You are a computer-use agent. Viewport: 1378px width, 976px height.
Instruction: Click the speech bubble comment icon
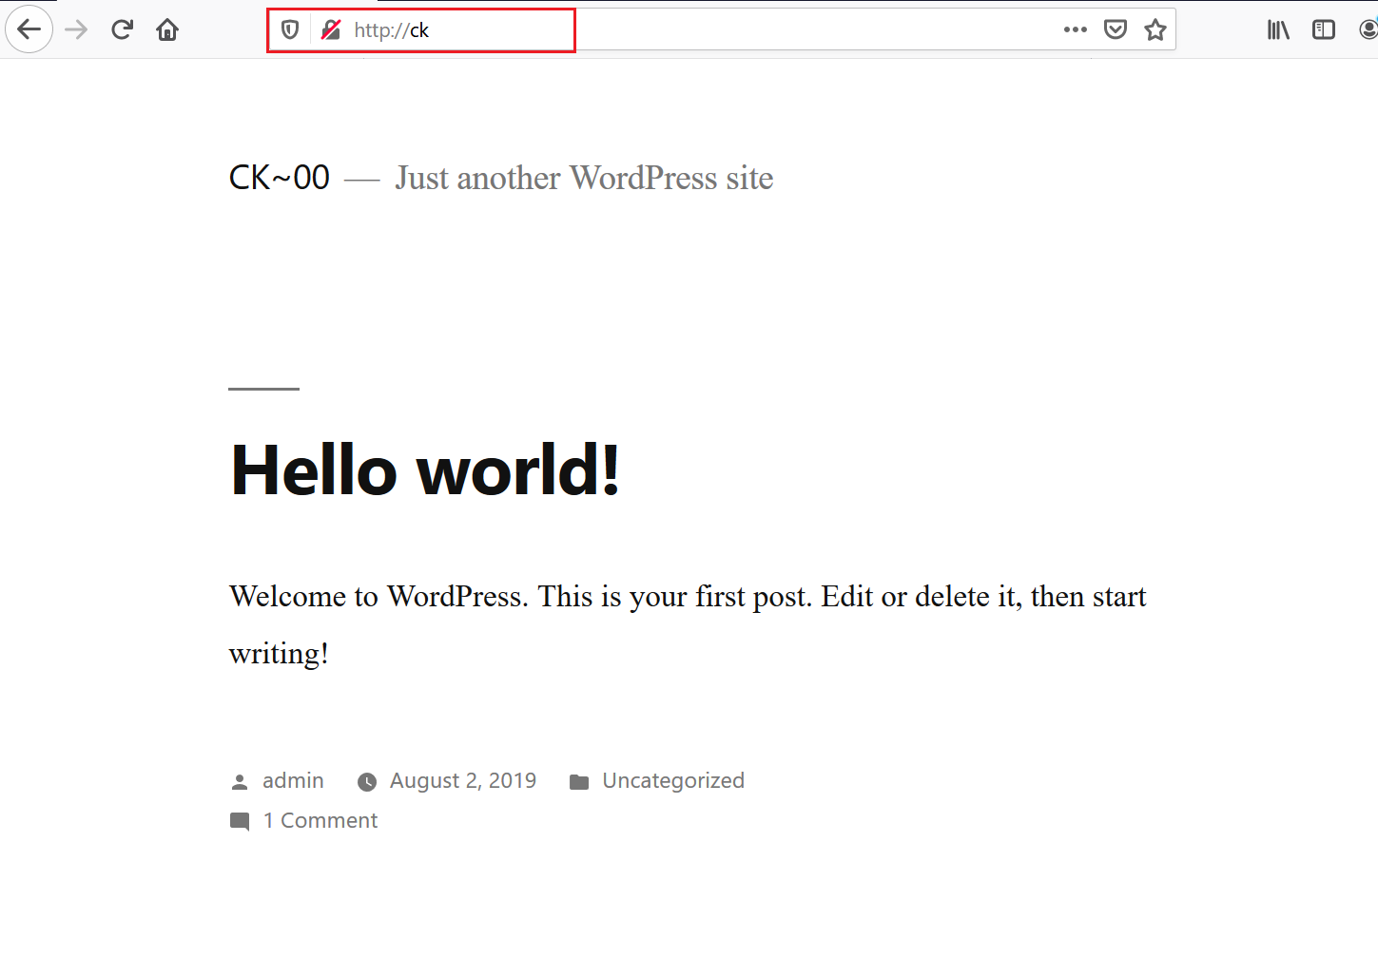coord(240,821)
